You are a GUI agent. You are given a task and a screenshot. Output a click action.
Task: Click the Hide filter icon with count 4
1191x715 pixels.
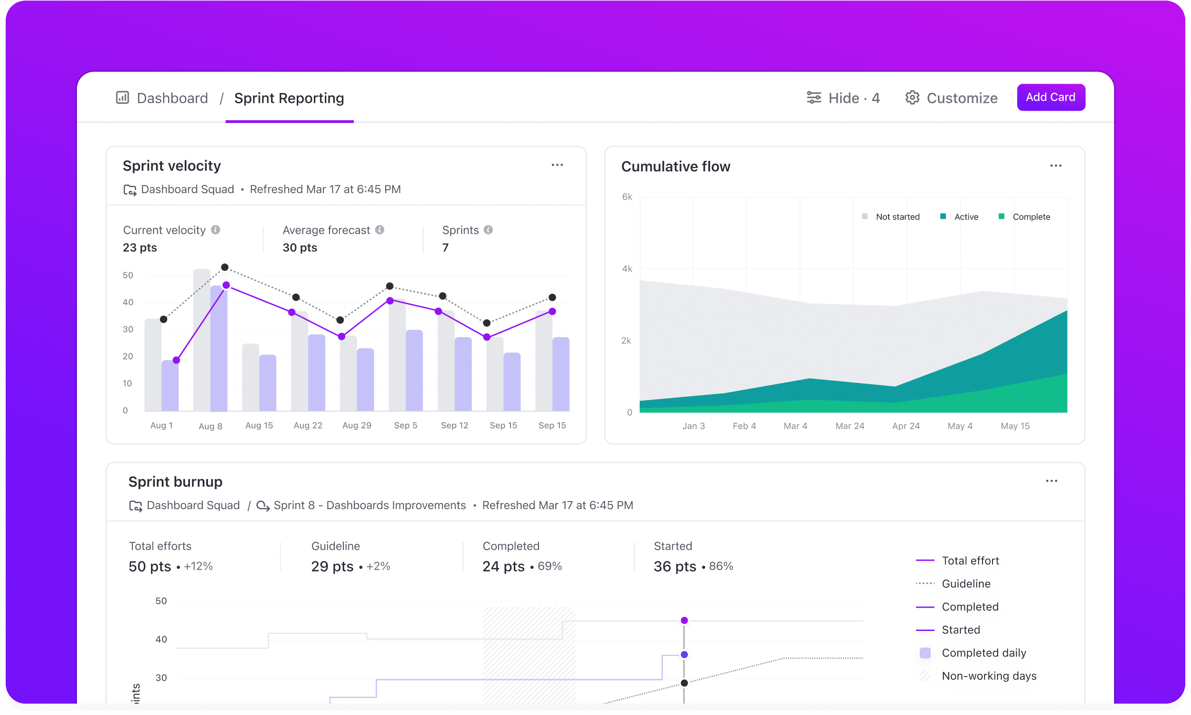(843, 97)
